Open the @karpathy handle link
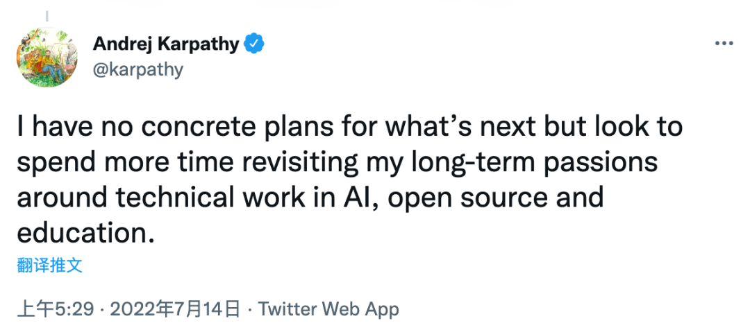 pos(137,70)
